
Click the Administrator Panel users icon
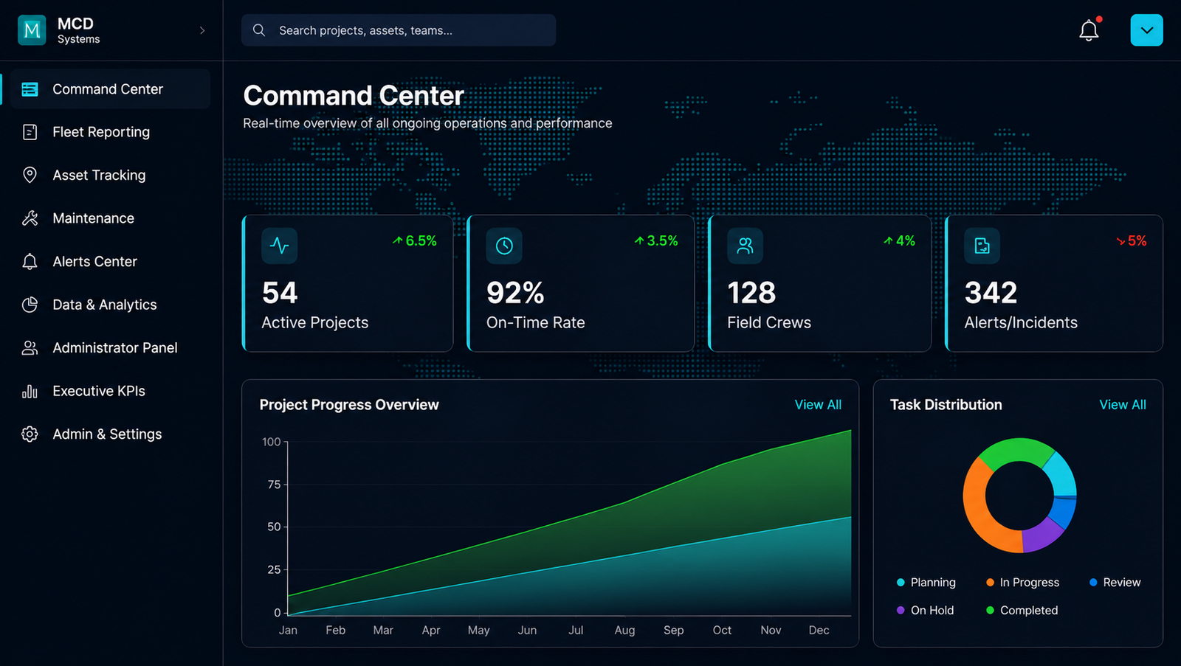(x=30, y=348)
